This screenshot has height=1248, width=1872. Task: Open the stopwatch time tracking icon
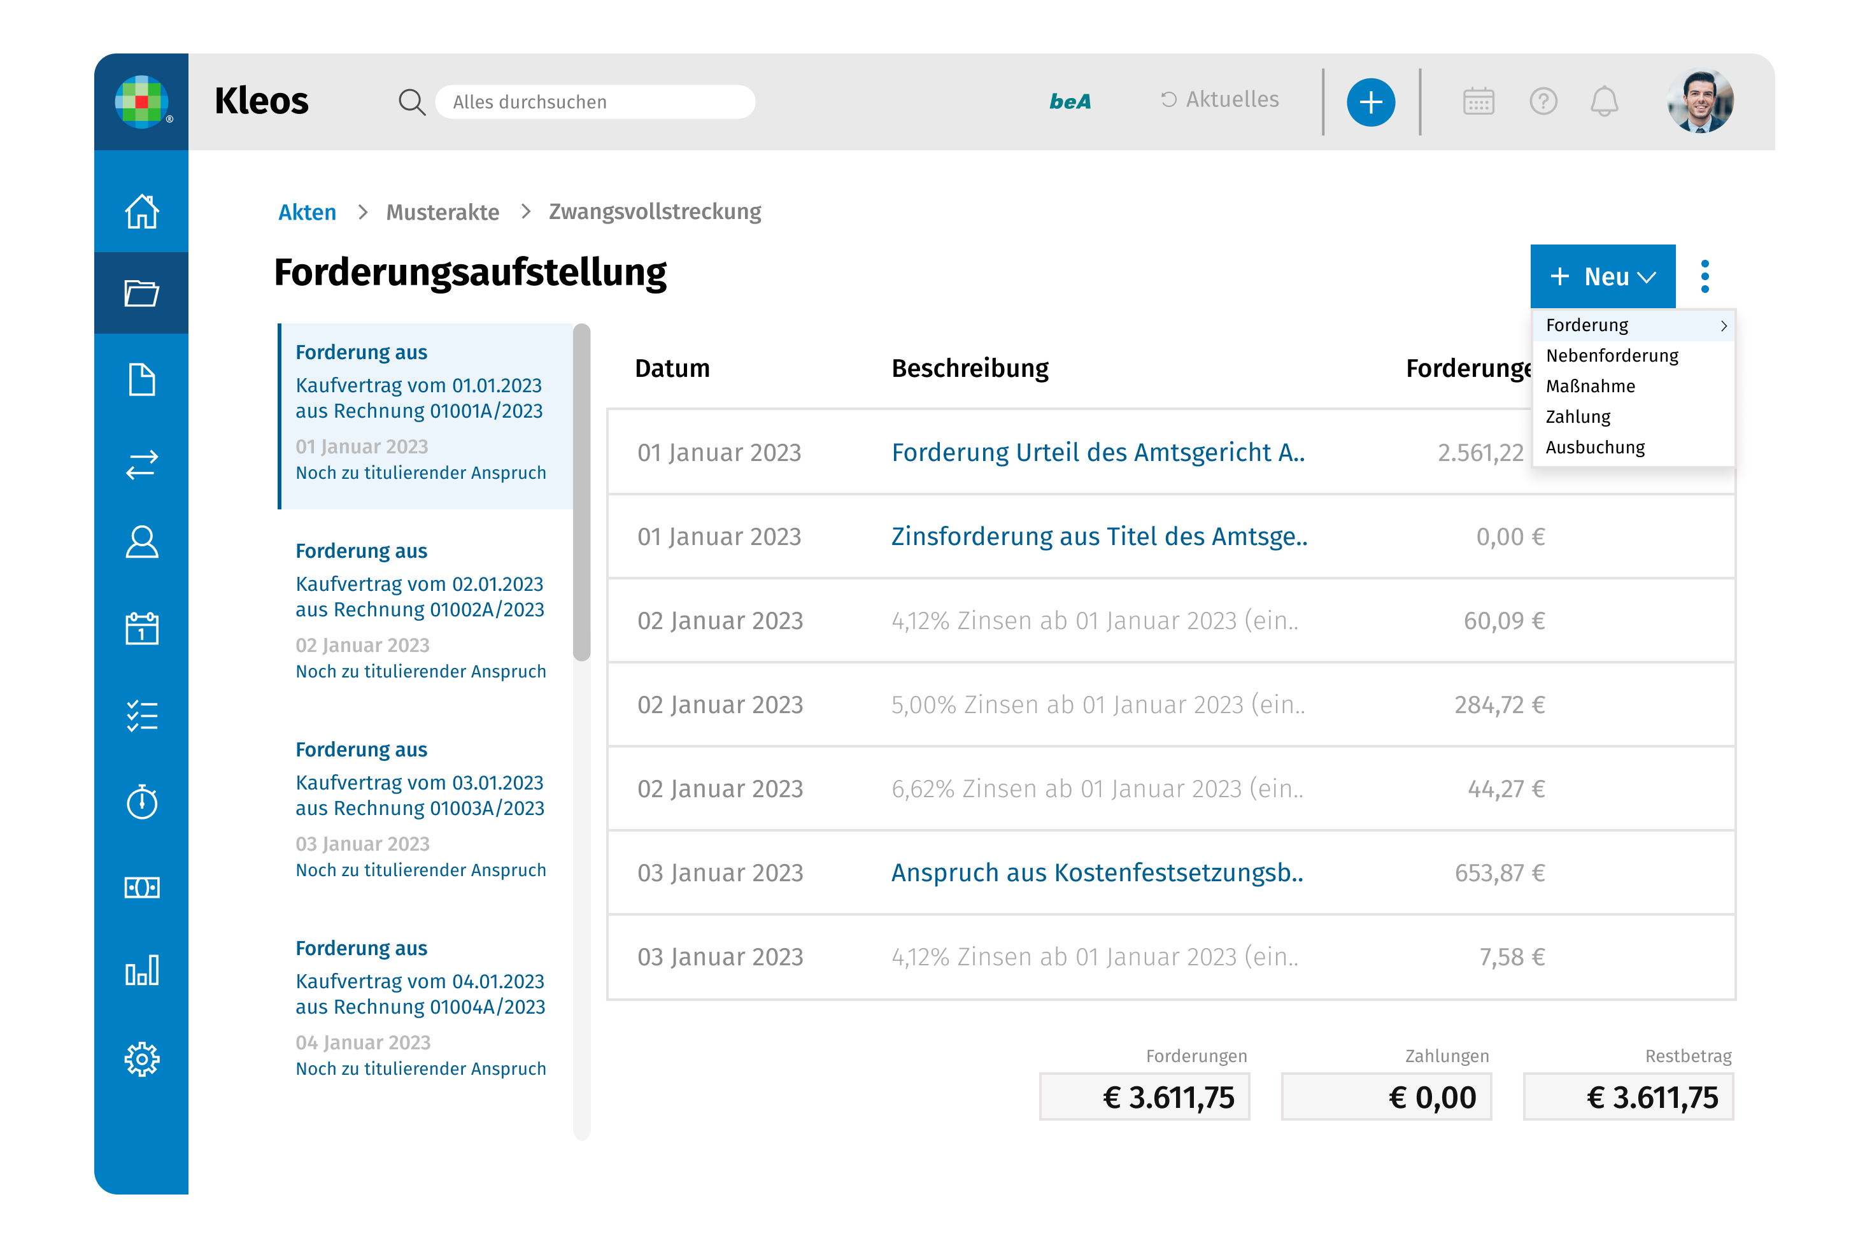[141, 802]
